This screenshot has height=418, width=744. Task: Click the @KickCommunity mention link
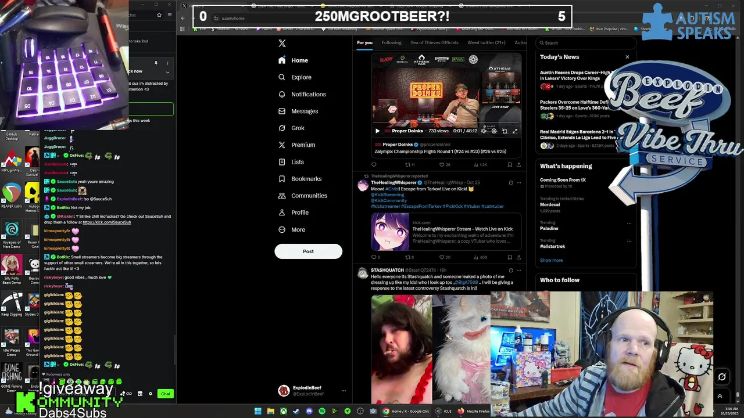point(388,200)
